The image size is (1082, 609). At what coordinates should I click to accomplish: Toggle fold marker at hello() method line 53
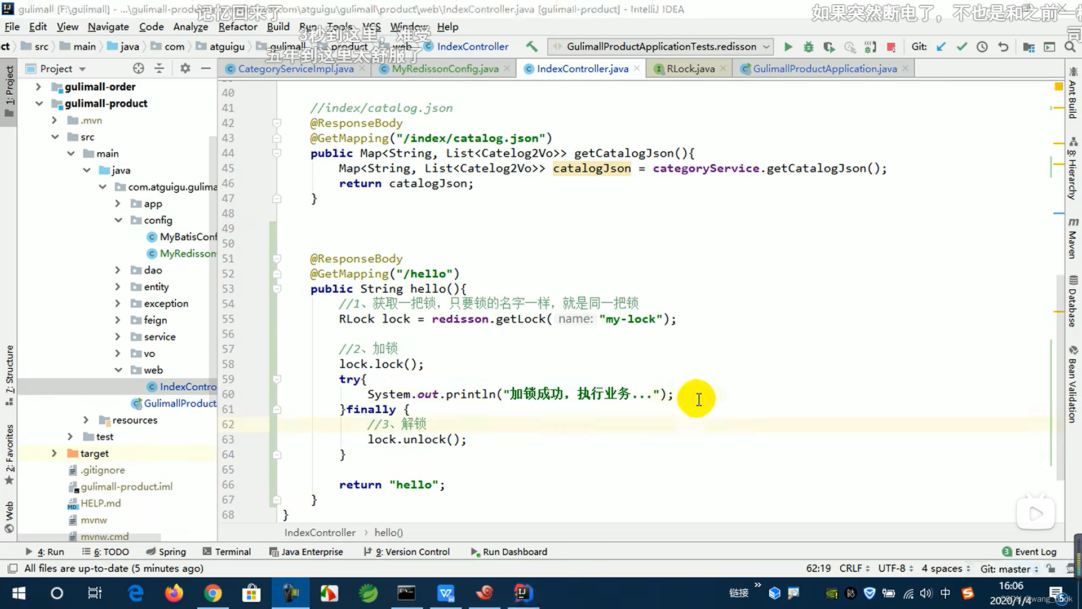pyautogui.click(x=277, y=289)
